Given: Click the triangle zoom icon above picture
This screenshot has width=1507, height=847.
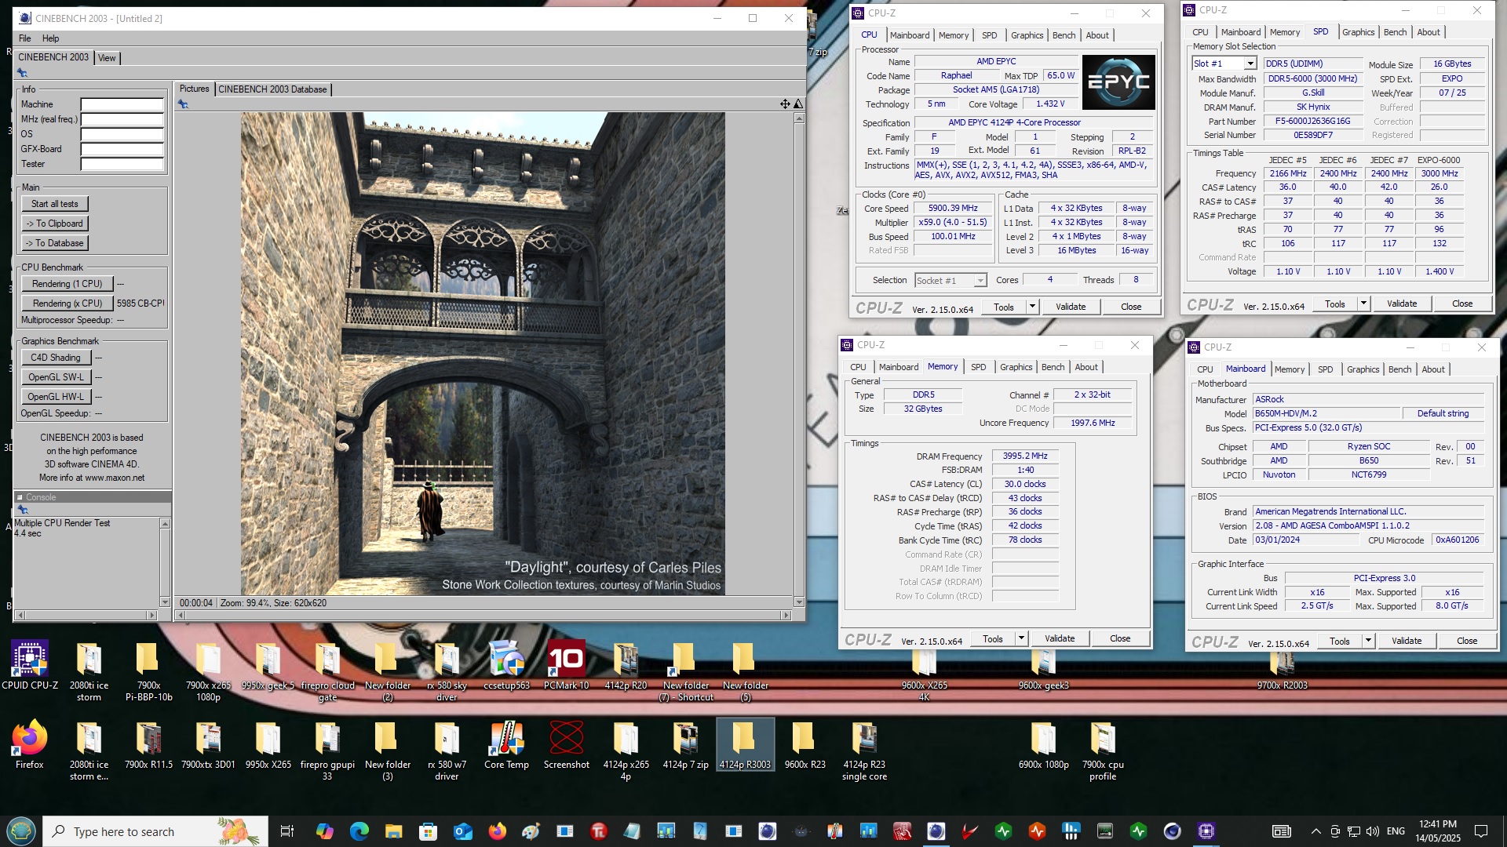Looking at the screenshot, I should [798, 104].
